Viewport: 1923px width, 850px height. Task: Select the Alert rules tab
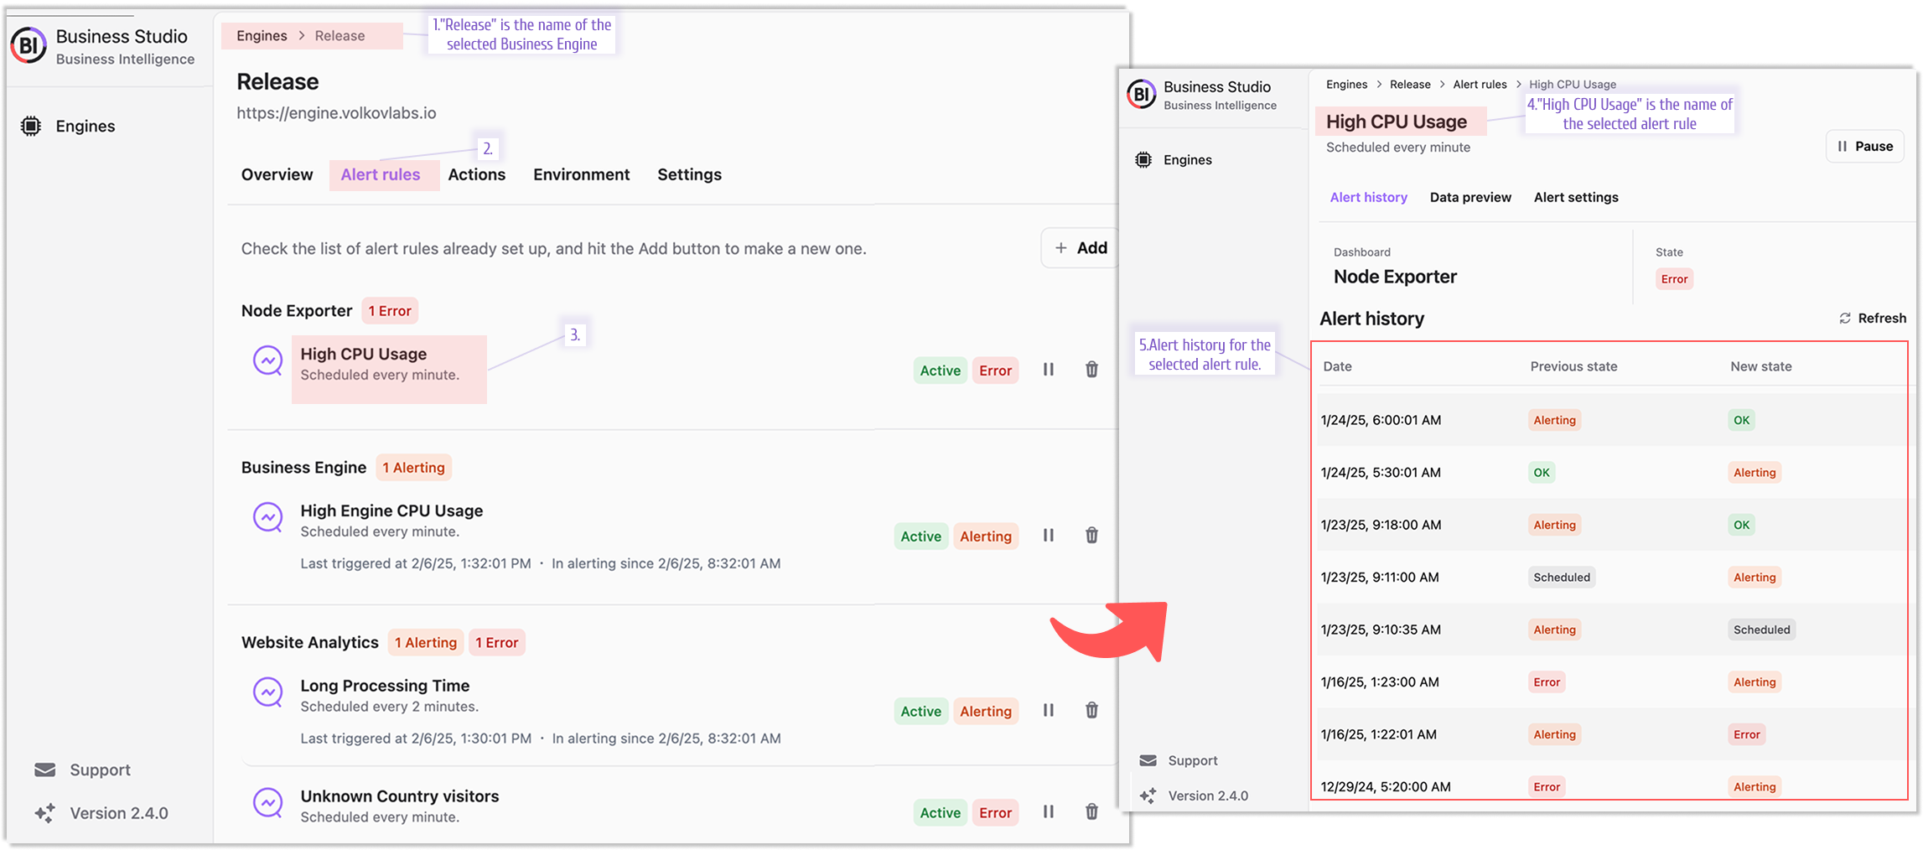381,174
